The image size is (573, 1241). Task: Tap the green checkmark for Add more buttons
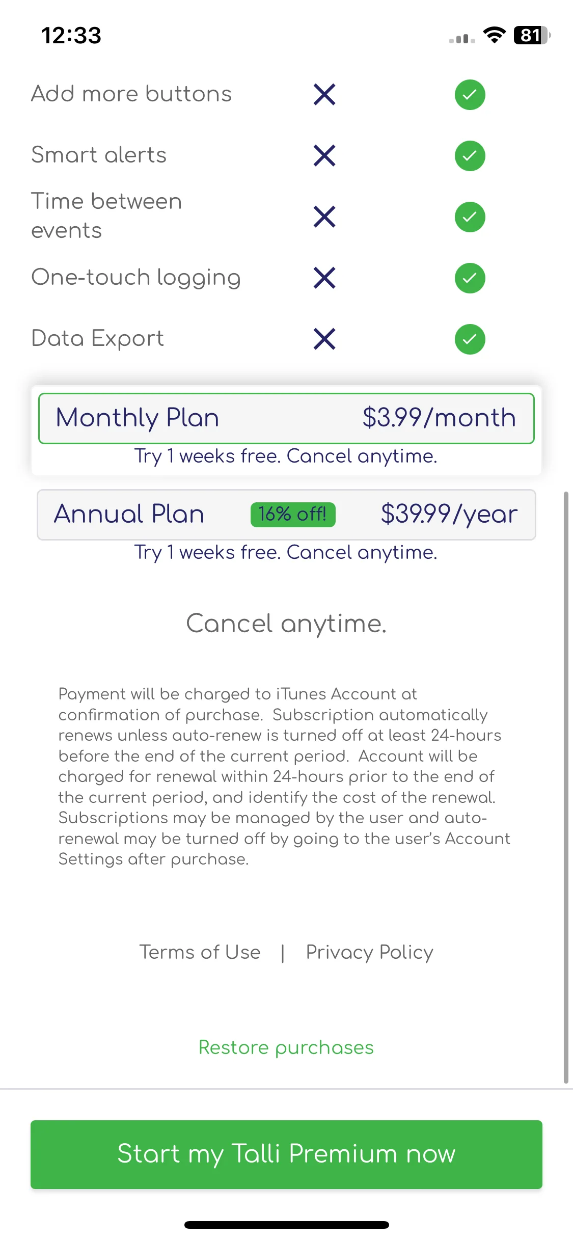click(470, 95)
